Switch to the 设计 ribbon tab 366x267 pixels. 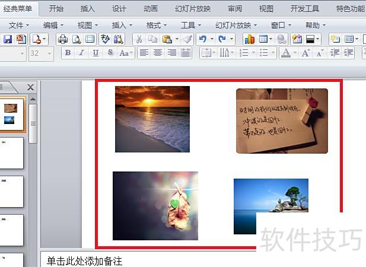pyautogui.click(x=119, y=9)
